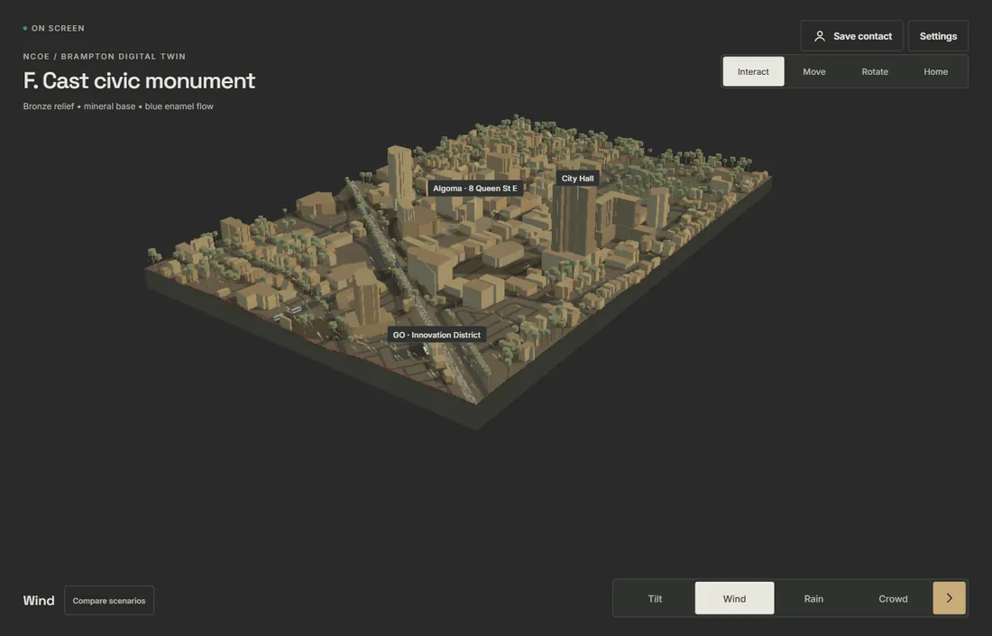Screen dimensions: 992x636
Task: Click the ON SCREEN status indicator
Action: (54, 28)
